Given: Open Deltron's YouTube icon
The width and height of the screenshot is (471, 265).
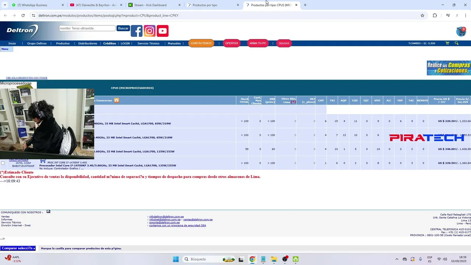Looking at the screenshot, I should 163,31.
